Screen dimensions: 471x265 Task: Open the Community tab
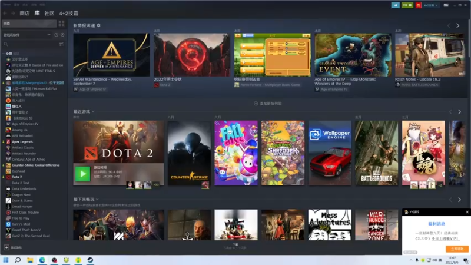(x=49, y=13)
